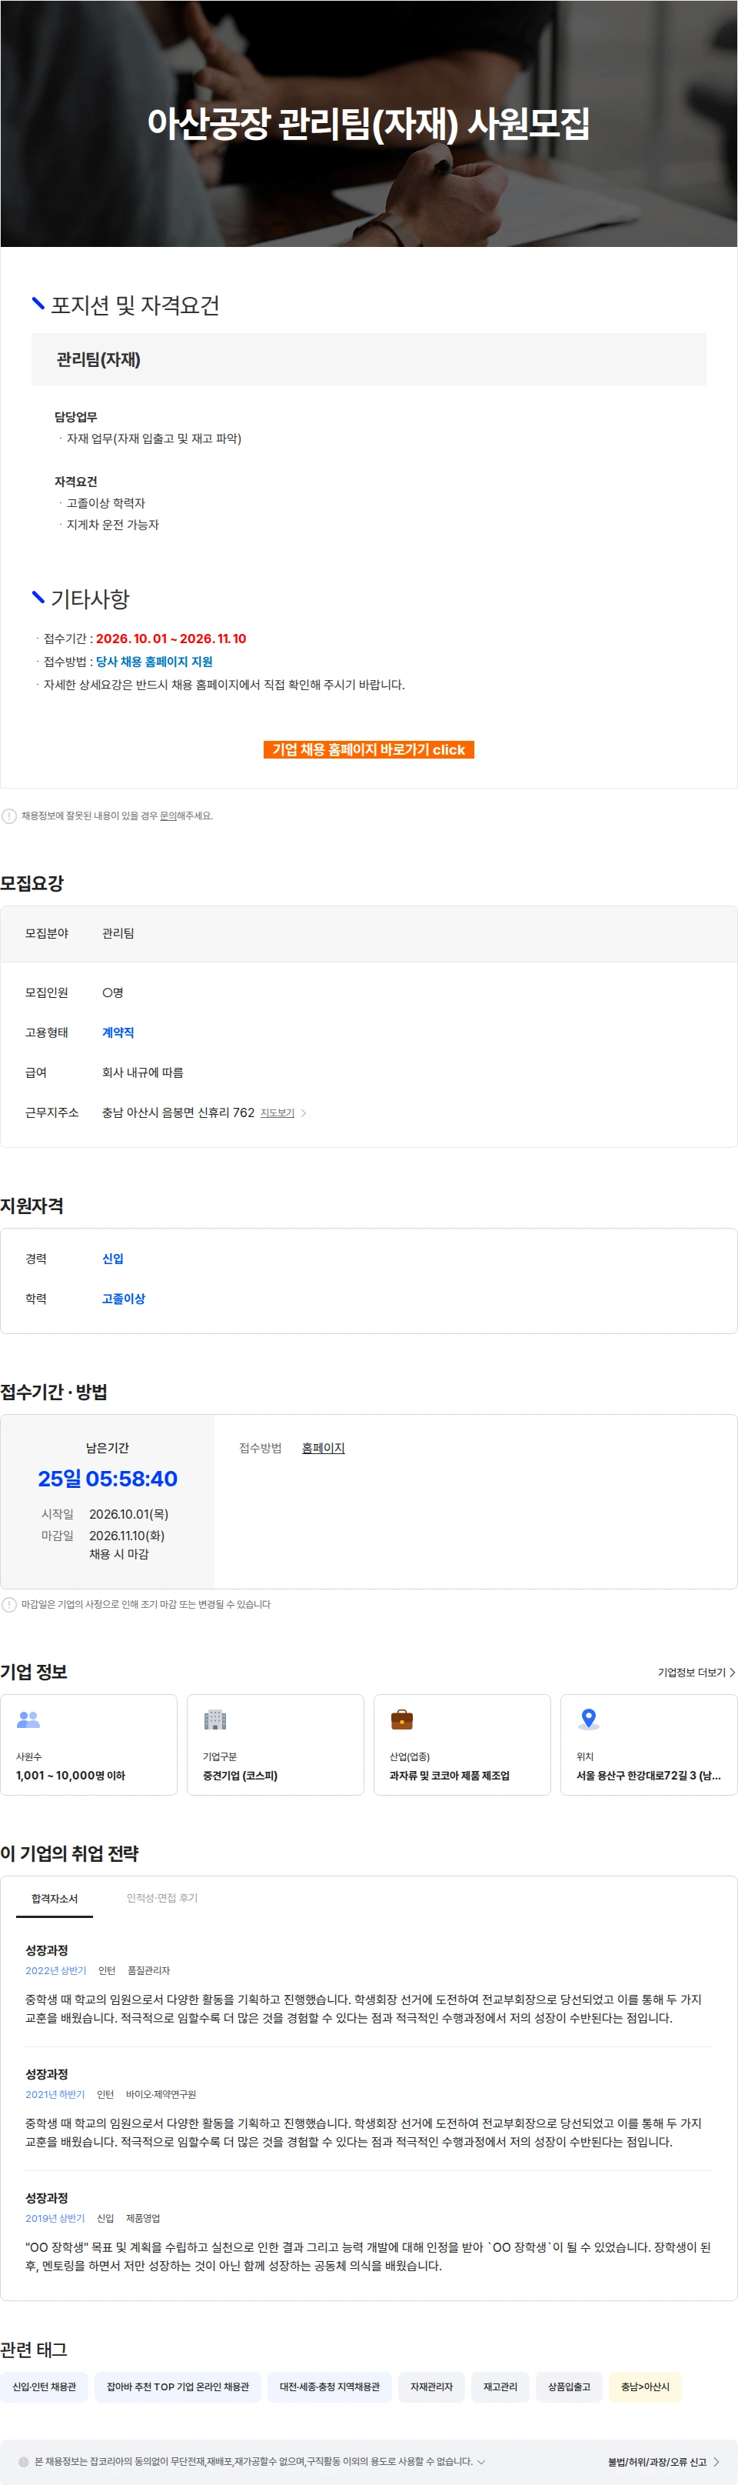Click the 자재관리자 tag

coord(431,2386)
